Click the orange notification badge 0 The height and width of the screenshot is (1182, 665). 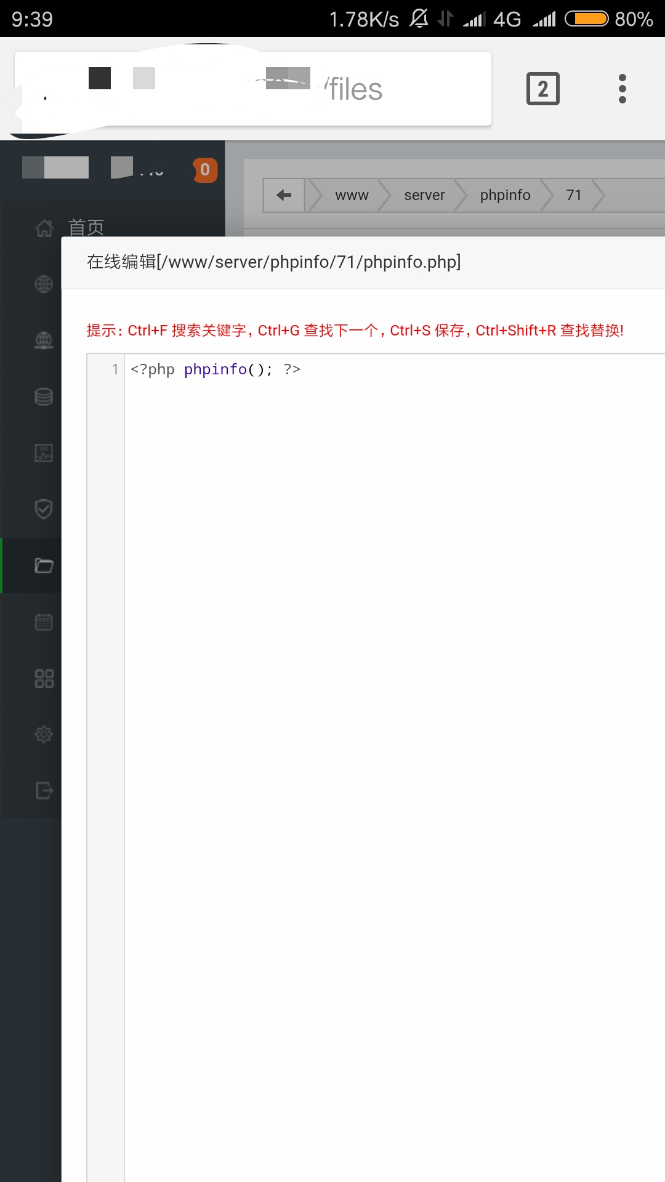205,170
